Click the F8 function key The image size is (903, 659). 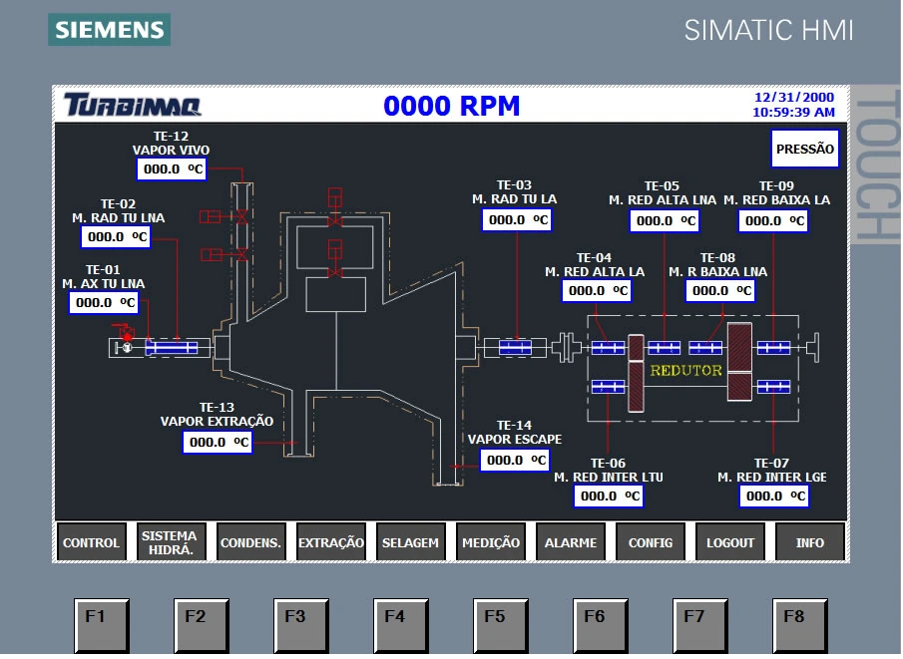tap(799, 625)
